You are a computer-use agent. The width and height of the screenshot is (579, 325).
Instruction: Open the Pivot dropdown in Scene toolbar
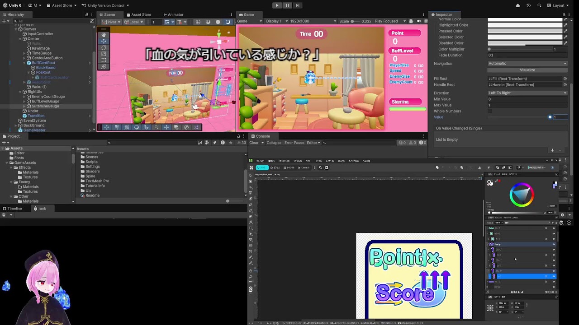coord(112,22)
